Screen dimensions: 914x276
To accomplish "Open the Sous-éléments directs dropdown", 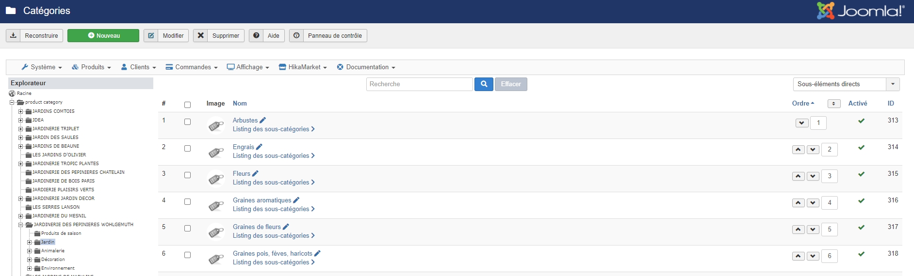I will tap(846, 84).
